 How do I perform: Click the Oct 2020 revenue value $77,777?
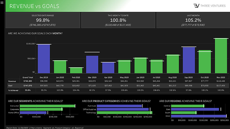pyautogui.click(x=205, y=81)
